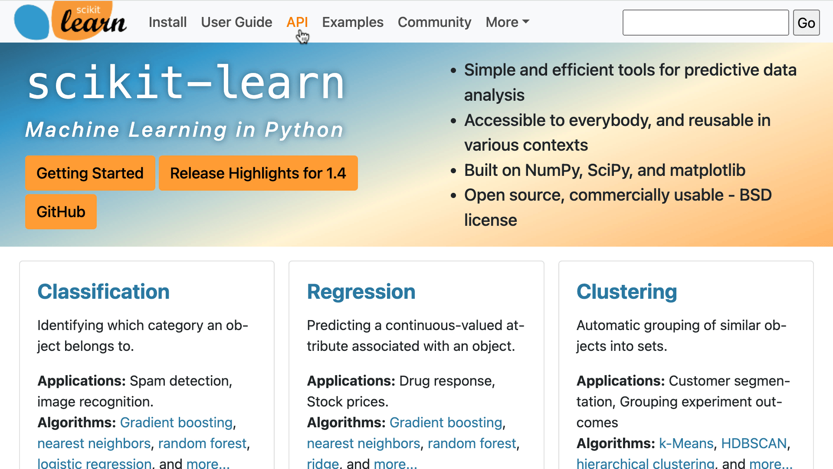The width and height of the screenshot is (833, 469).
Task: Open the Classification section heading
Action: [x=103, y=292]
